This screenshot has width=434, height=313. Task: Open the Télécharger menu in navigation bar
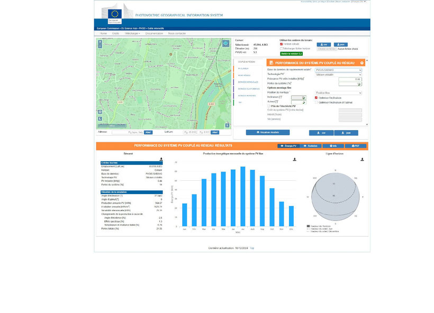pos(132,33)
